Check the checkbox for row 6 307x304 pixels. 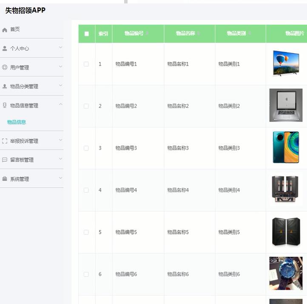(86, 274)
